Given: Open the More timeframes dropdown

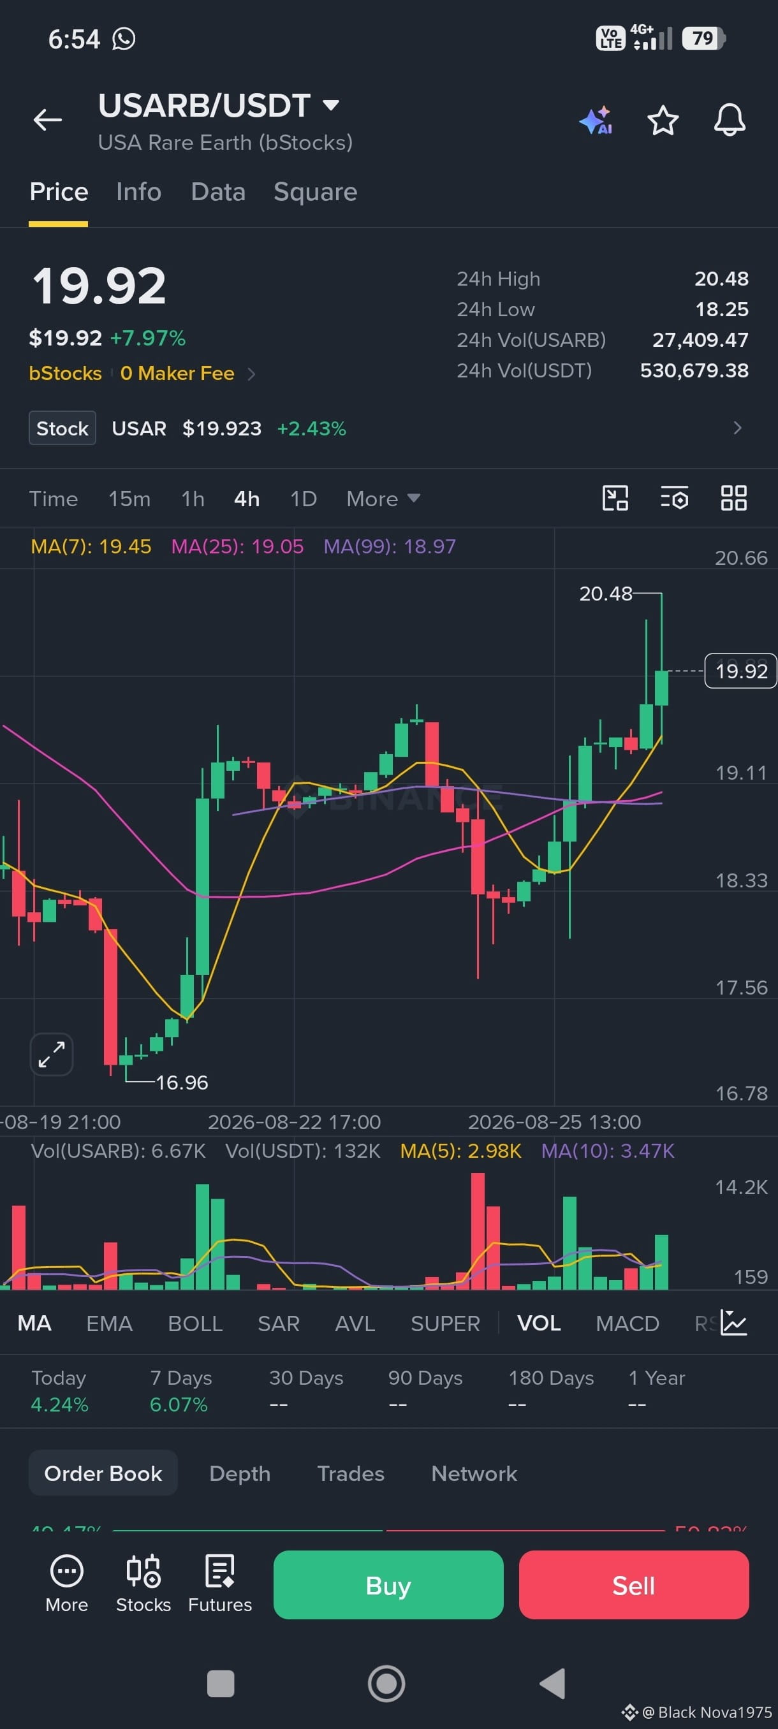Looking at the screenshot, I should point(383,499).
